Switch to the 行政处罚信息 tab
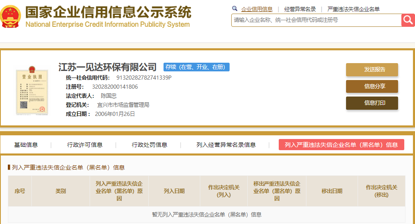This screenshot has width=415, height=224. [x=149, y=145]
